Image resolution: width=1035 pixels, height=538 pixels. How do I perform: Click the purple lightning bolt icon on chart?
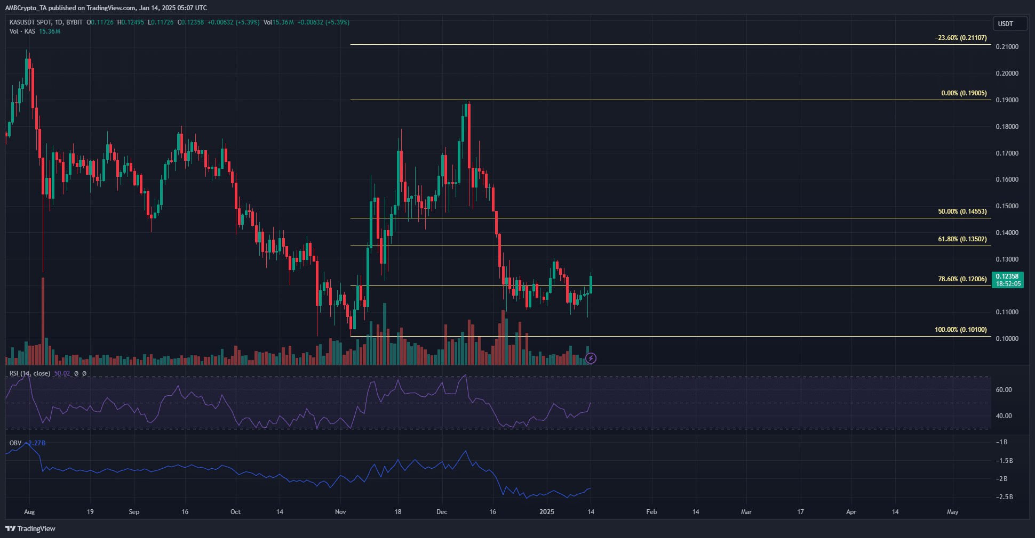click(591, 358)
